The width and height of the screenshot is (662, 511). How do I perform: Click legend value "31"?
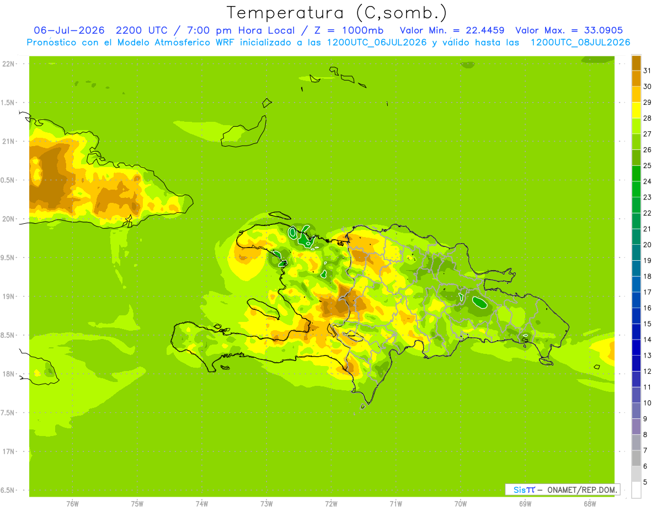pyautogui.click(x=648, y=71)
